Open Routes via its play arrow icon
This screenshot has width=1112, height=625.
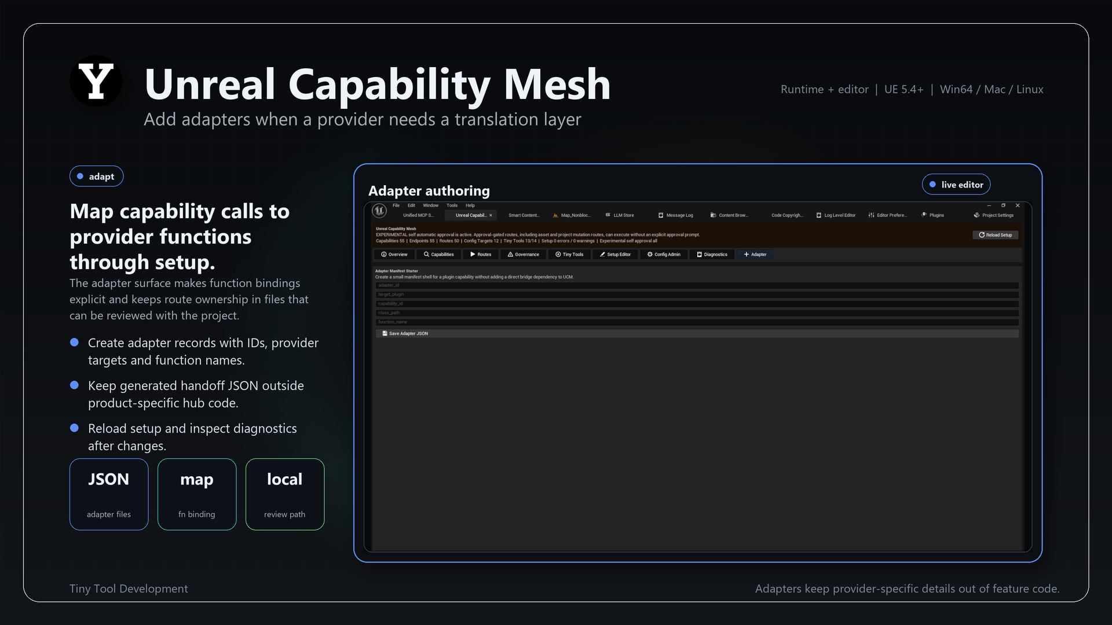[473, 255]
